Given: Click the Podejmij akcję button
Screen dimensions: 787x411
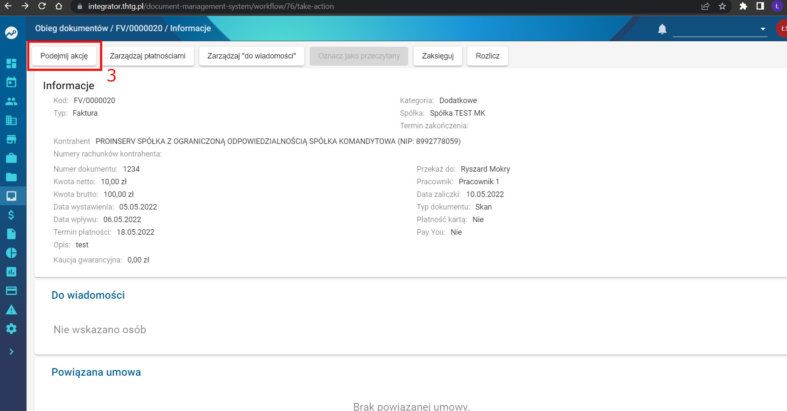Looking at the screenshot, I should coord(64,56).
